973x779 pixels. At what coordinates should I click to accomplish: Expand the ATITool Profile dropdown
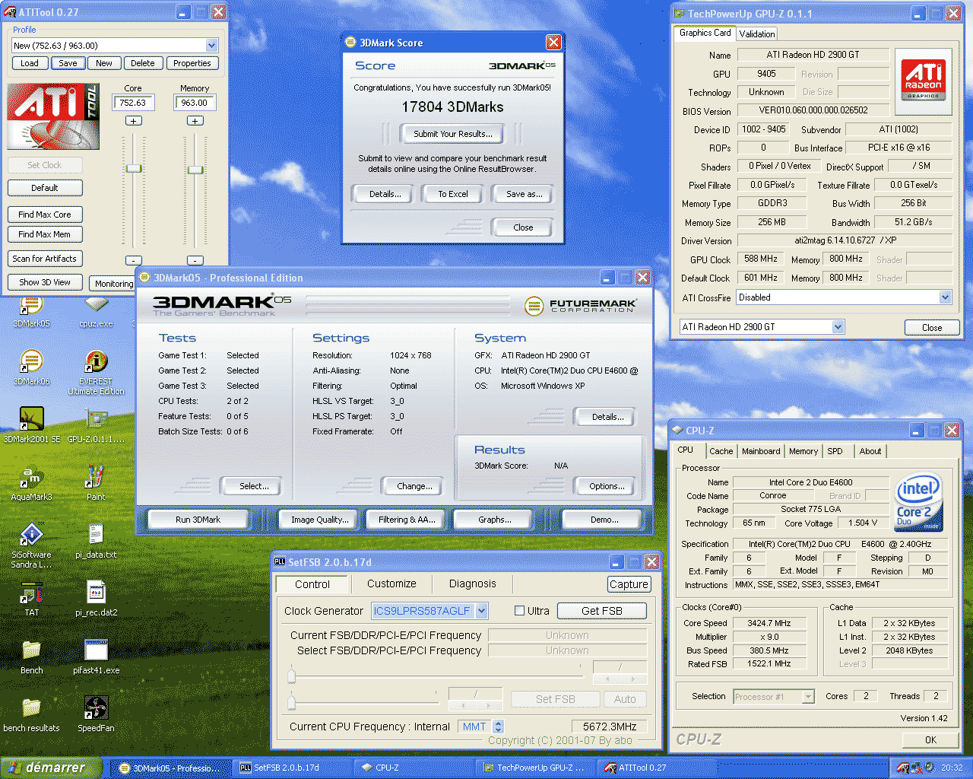[211, 46]
